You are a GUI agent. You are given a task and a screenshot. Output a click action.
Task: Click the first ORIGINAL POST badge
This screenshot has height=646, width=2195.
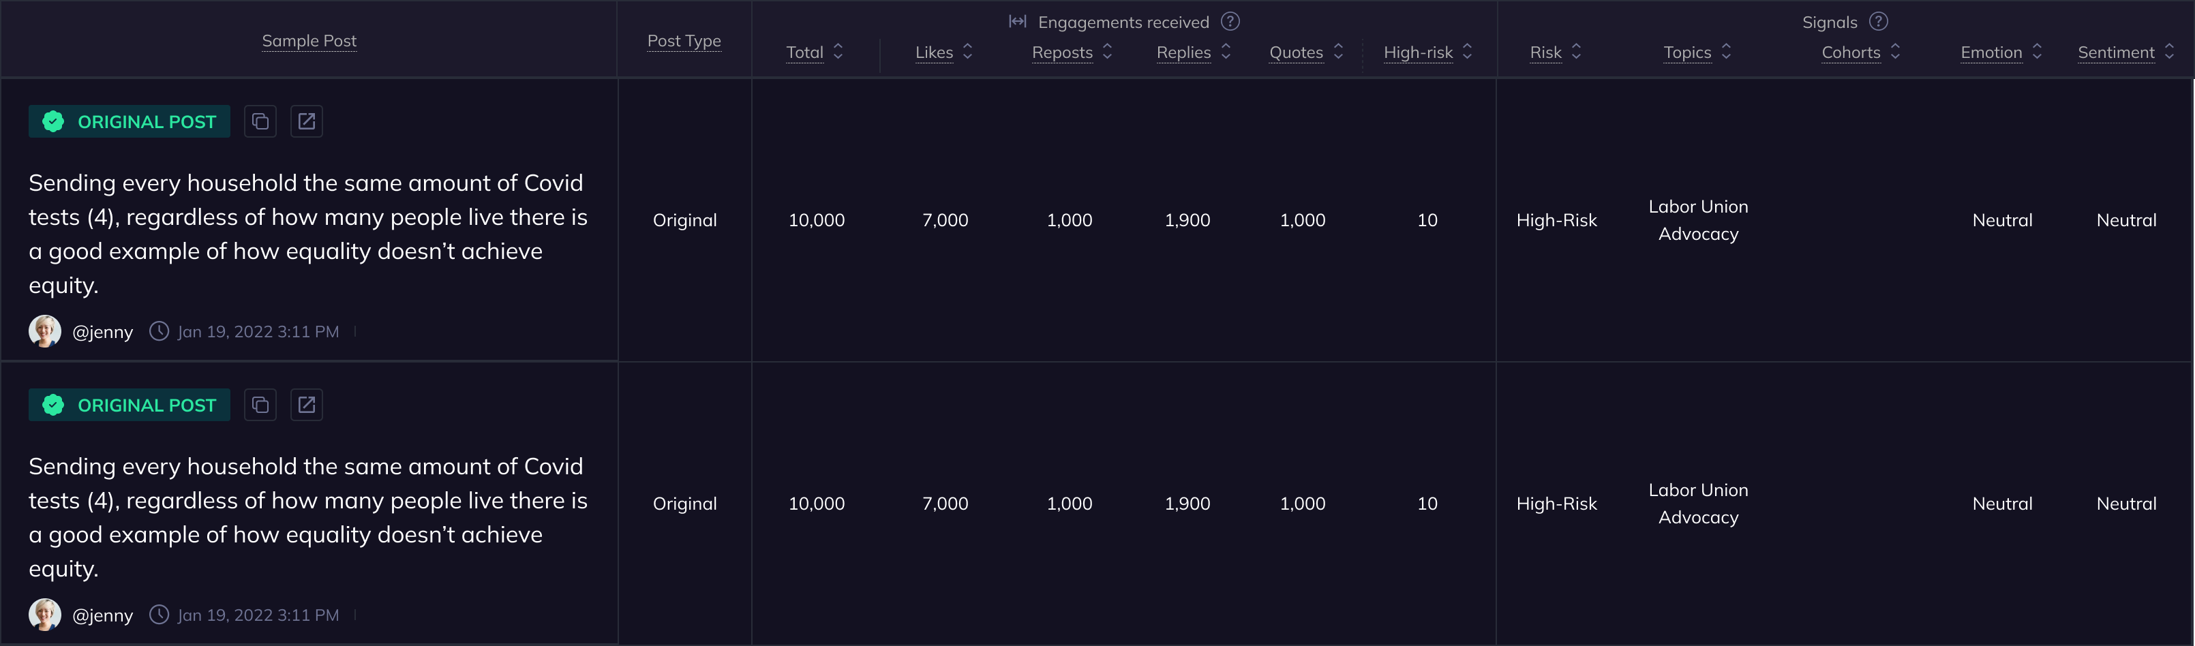(x=130, y=122)
